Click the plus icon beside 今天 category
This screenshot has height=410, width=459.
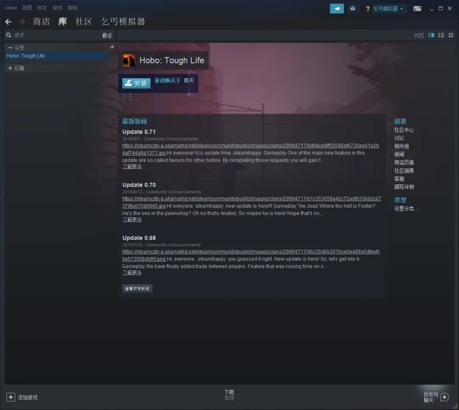(x=112, y=47)
